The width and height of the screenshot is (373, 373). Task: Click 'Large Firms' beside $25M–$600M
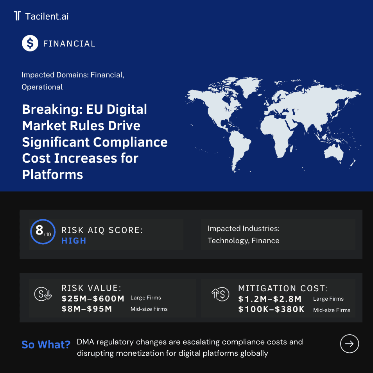(145, 298)
